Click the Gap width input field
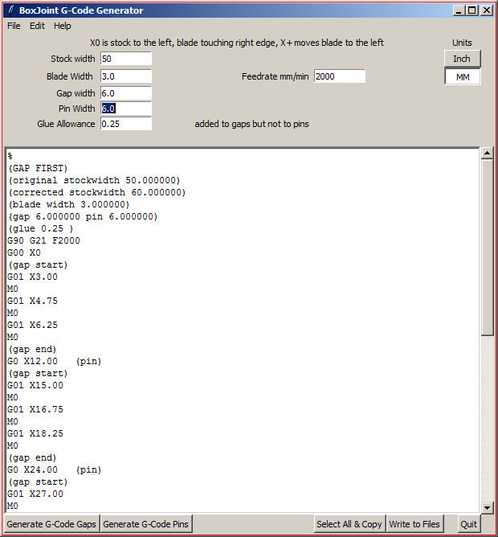Viewport: 498px width, 537px height. (x=126, y=93)
